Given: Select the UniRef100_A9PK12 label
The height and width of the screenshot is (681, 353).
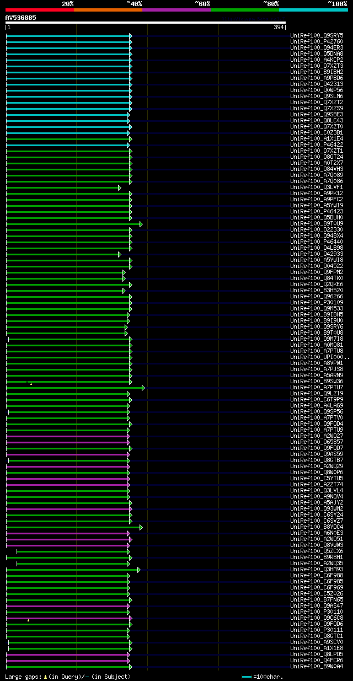Looking at the screenshot, I should point(317,194).
